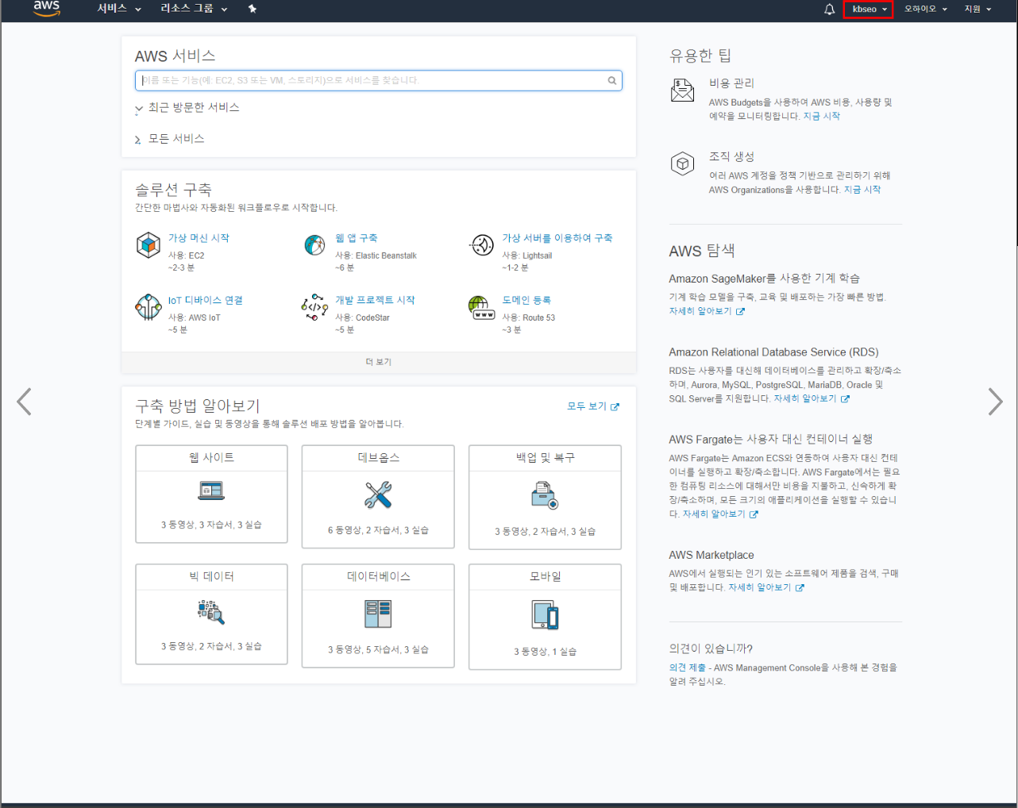Click the AWS 탐색 heading text
The height and width of the screenshot is (808, 1018).
(702, 251)
